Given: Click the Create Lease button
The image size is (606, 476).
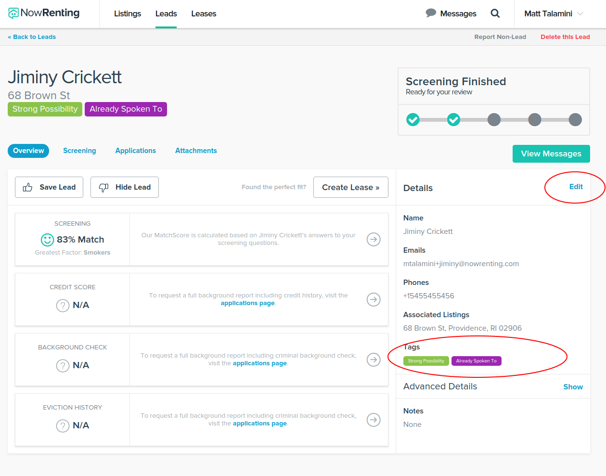Looking at the screenshot, I should pos(351,187).
